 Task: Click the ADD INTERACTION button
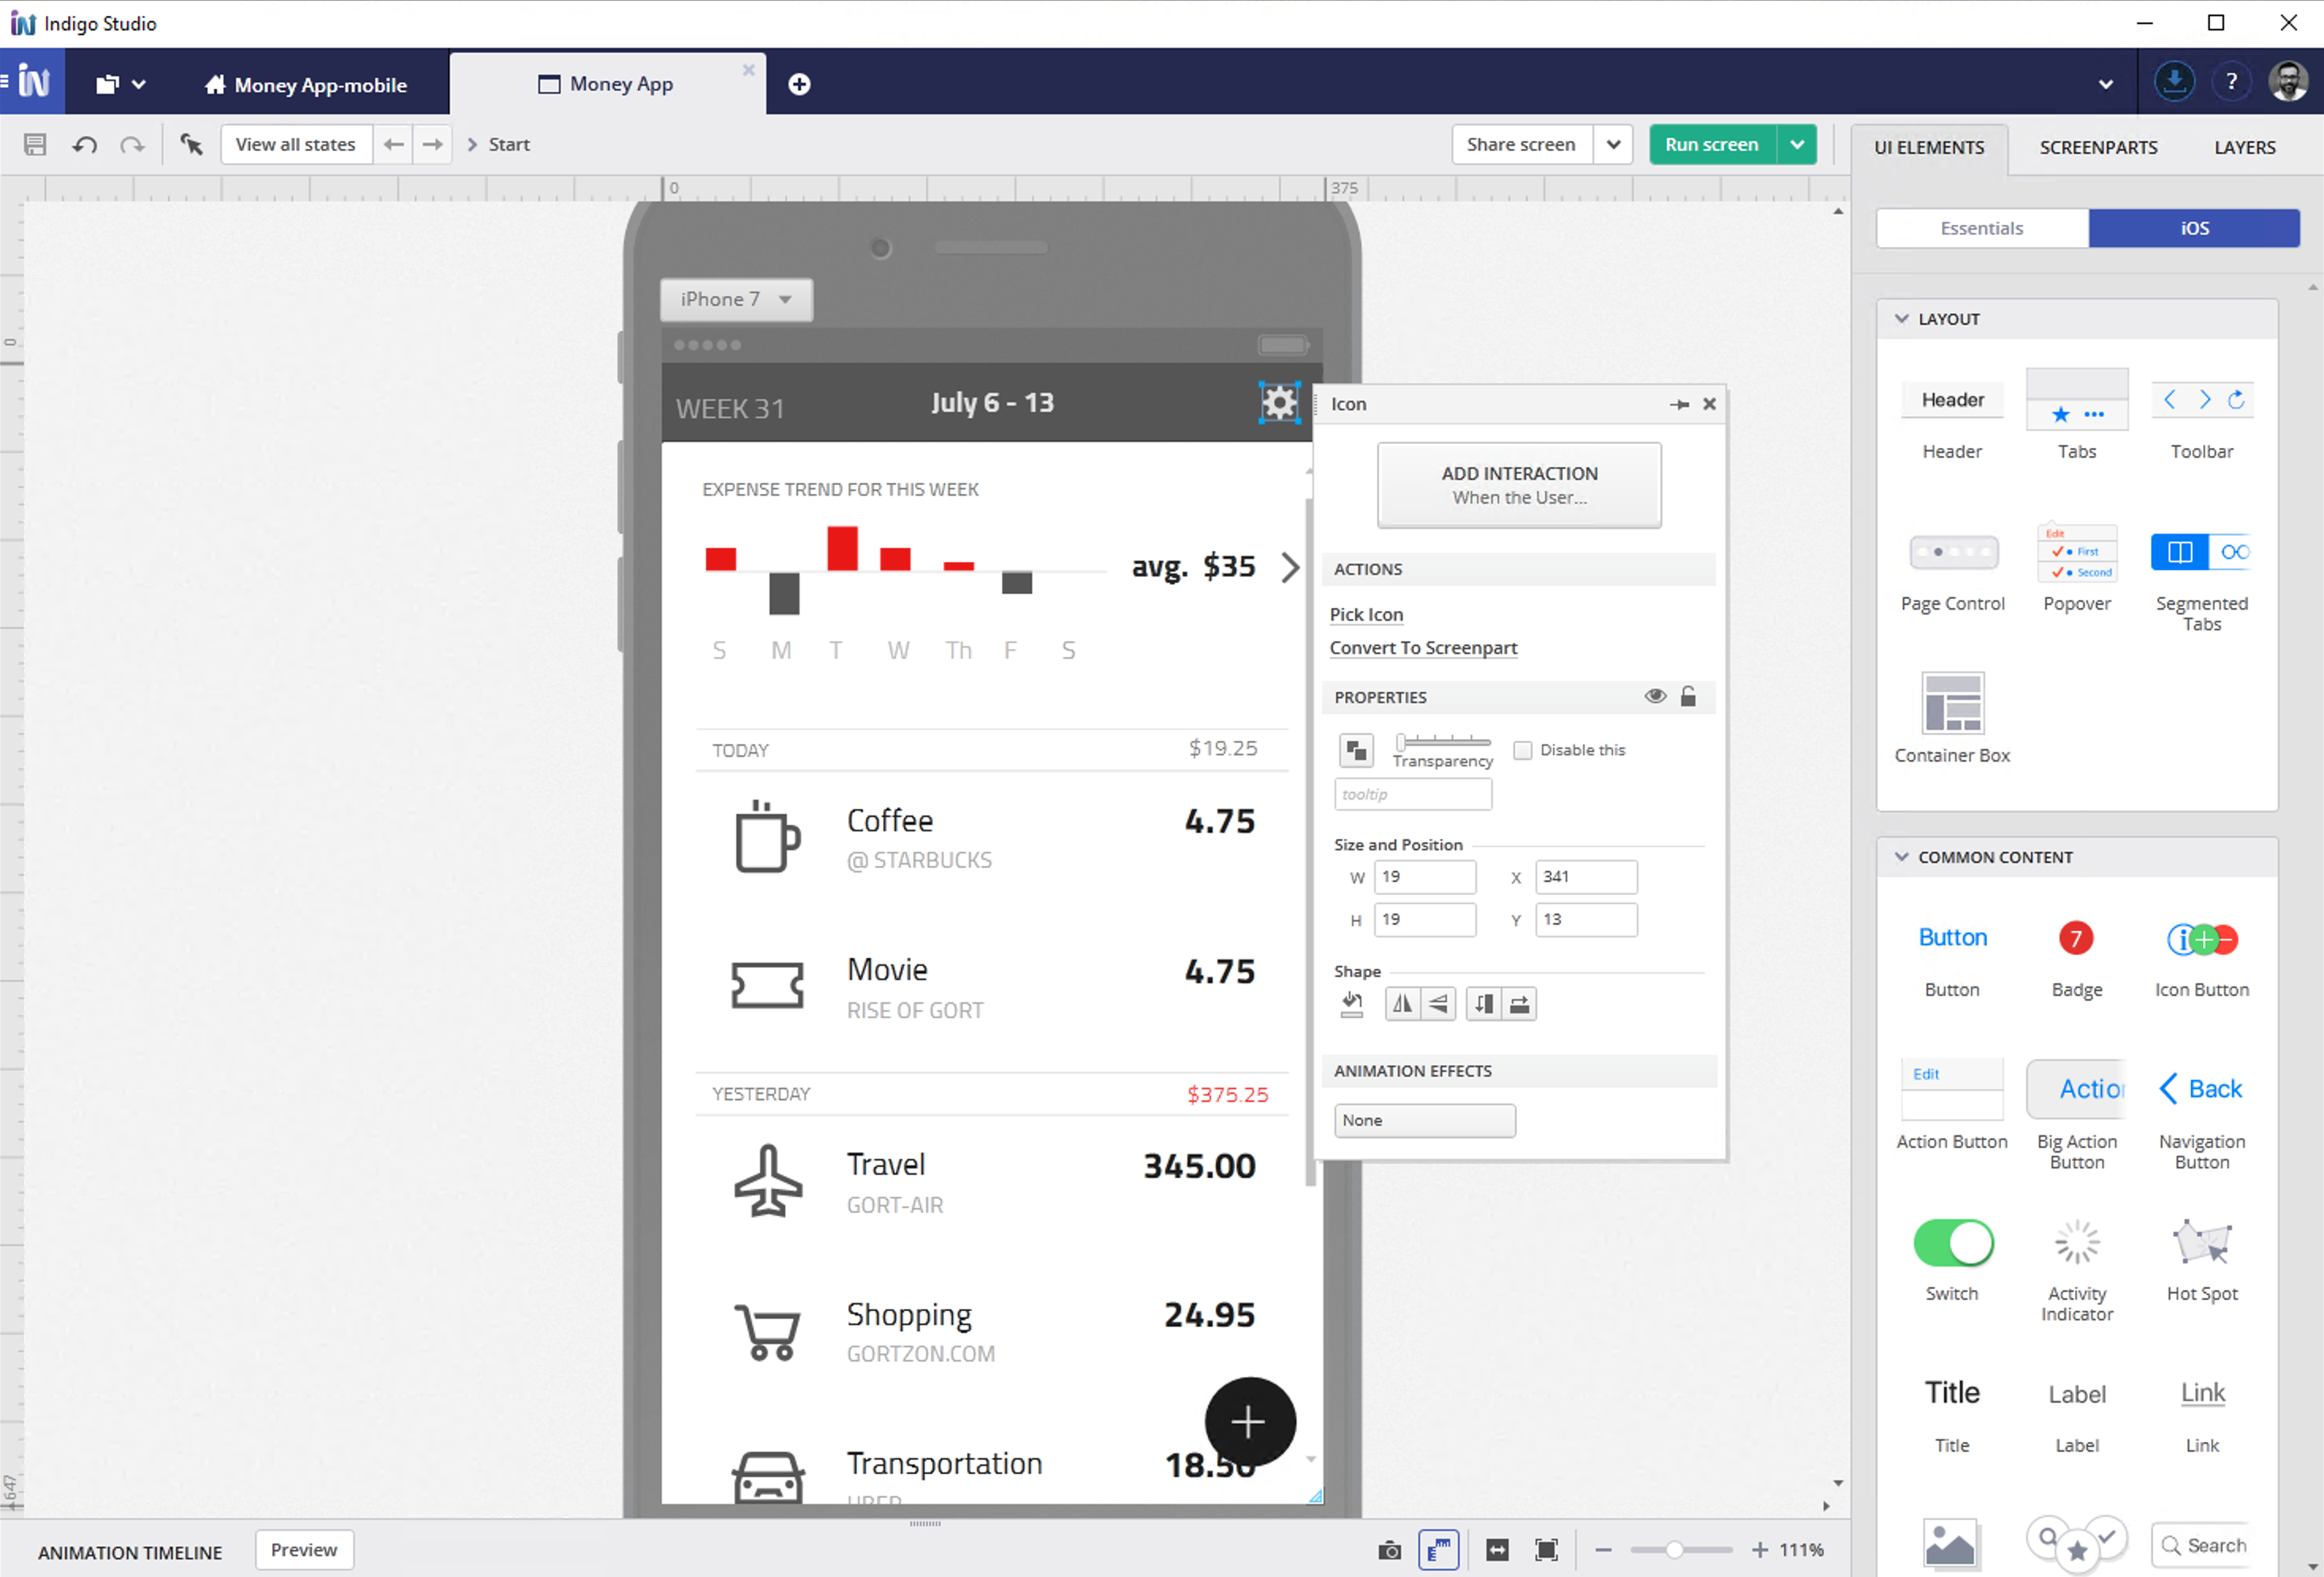(x=1519, y=485)
